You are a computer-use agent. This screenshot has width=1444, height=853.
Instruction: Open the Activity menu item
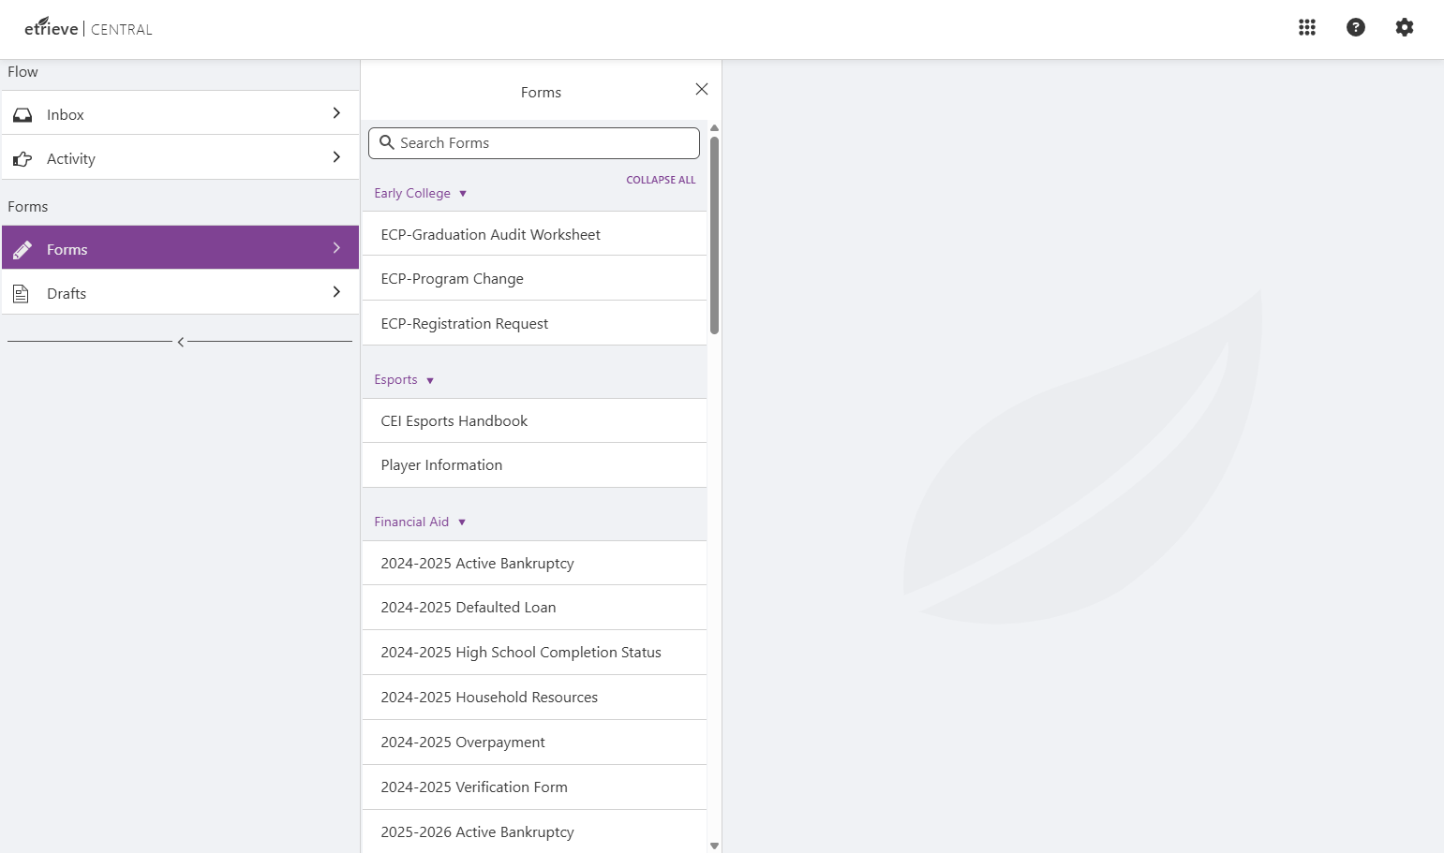pyautogui.click(x=180, y=157)
